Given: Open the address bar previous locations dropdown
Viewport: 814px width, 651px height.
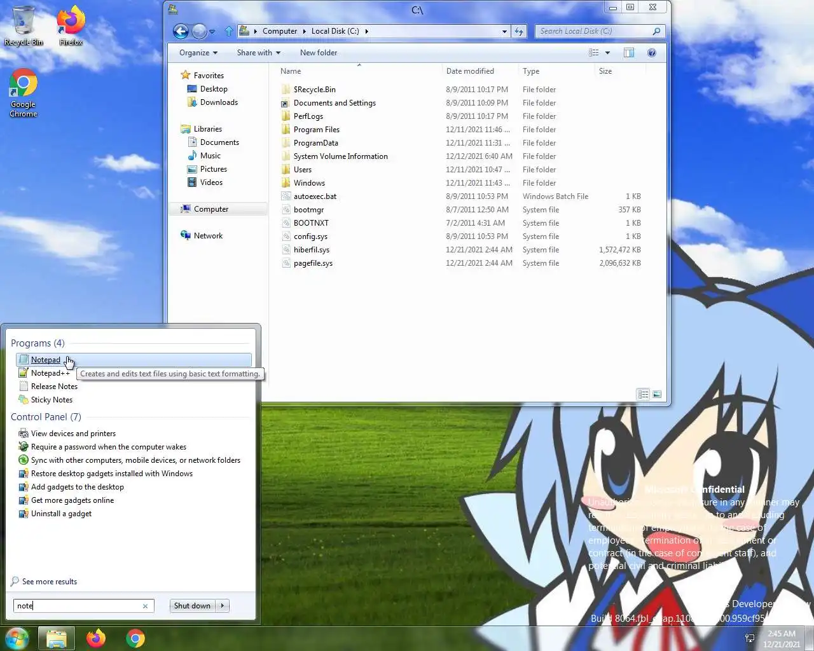Looking at the screenshot, I should point(504,31).
